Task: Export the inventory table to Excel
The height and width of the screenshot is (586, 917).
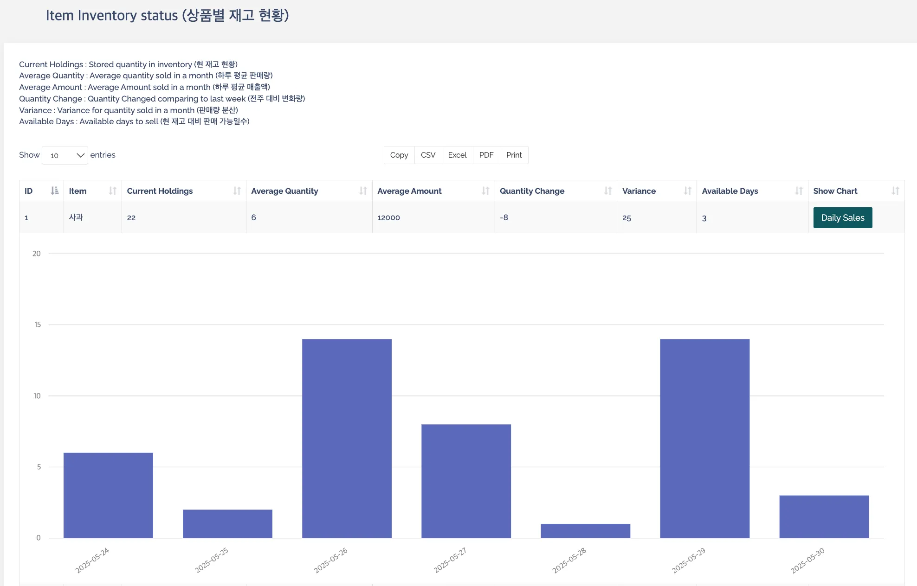Action: point(457,155)
